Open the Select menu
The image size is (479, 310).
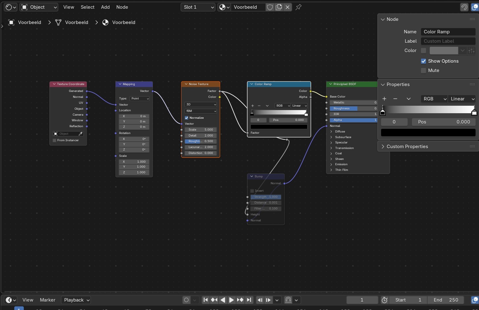coord(87,7)
